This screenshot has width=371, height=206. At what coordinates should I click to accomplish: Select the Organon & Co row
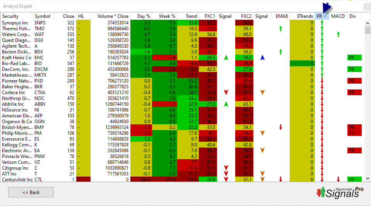click(x=182, y=122)
